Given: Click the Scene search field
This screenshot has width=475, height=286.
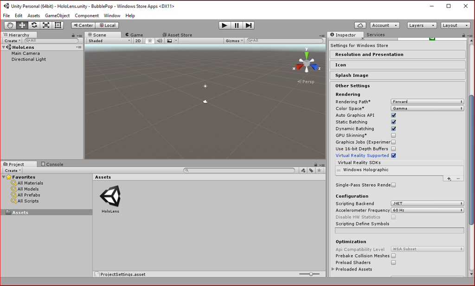Looking at the screenshot, I should [285, 40].
